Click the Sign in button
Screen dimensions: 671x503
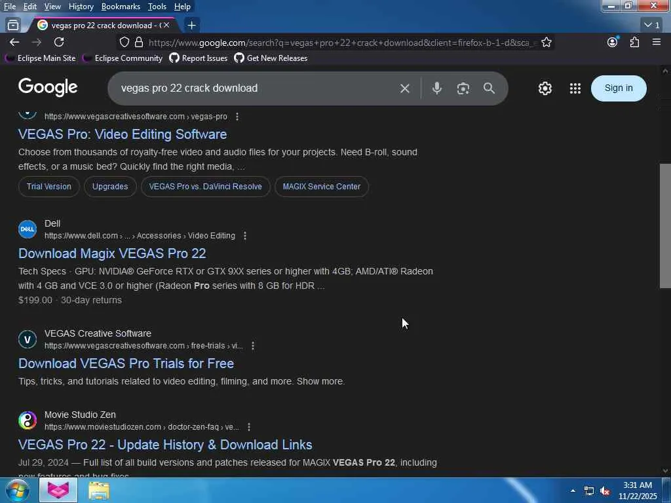pyautogui.click(x=619, y=88)
